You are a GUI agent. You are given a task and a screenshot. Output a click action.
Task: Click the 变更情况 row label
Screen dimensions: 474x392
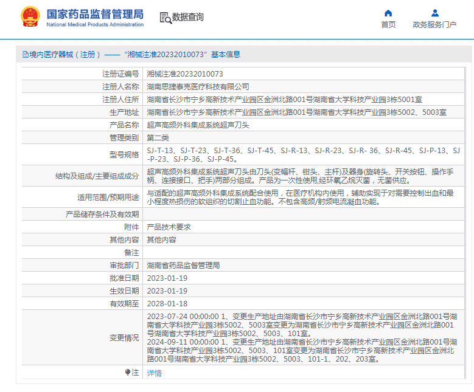[124, 338]
